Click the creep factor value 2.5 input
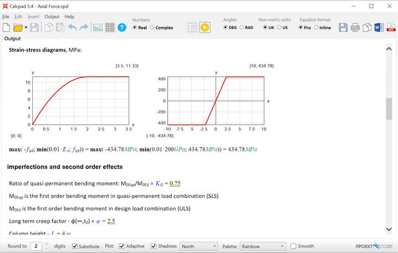The height and width of the screenshot is (253, 398). [111, 221]
